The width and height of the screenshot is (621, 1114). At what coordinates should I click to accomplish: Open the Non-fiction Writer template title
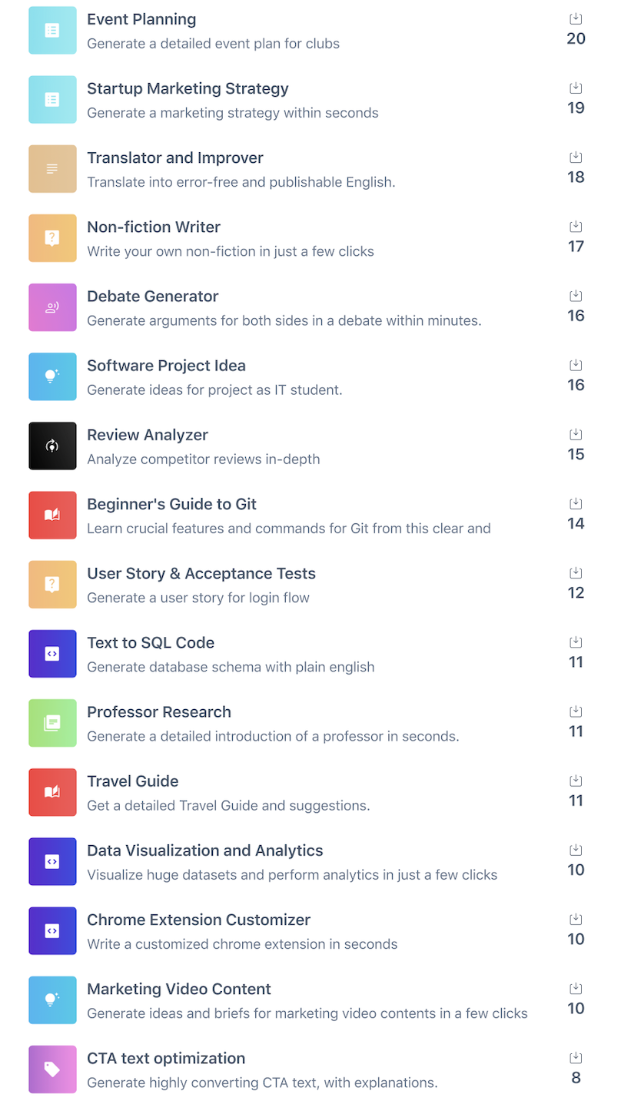tap(154, 227)
